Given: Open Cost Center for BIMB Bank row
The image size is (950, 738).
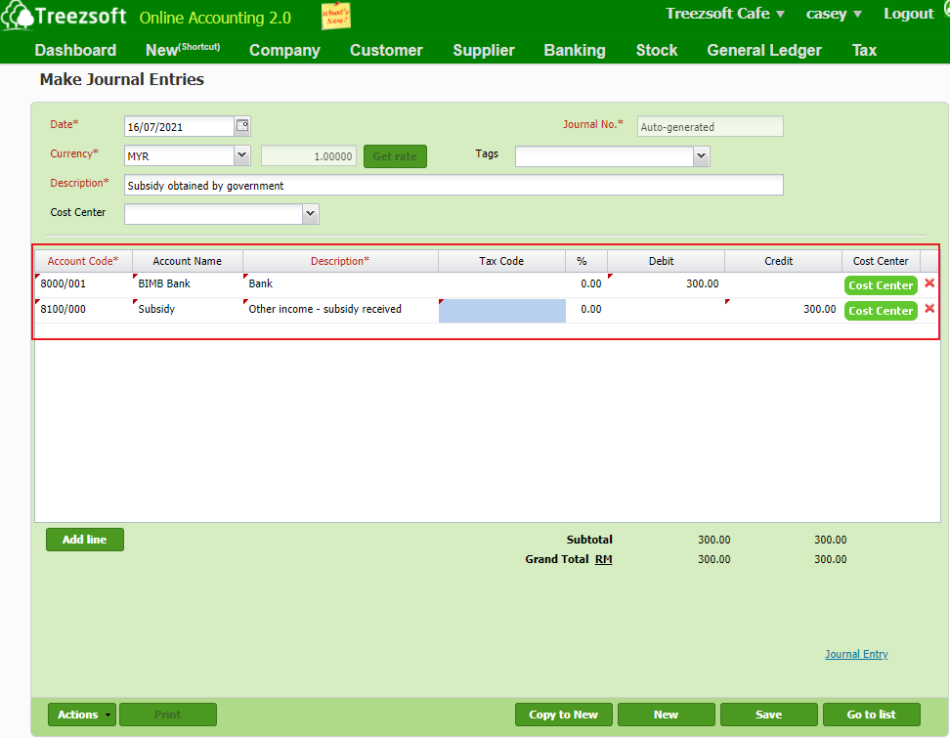Looking at the screenshot, I should [x=881, y=285].
